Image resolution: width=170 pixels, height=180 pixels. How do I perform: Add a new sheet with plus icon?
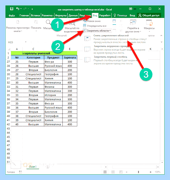(48, 167)
